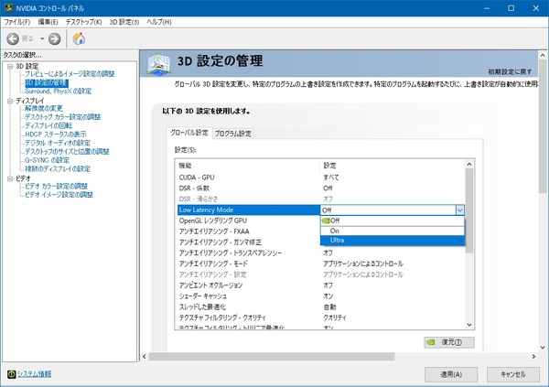Screen dimensions: 549x387
Task: Select the シェーダー キャッシュ row
Action: click(320, 296)
